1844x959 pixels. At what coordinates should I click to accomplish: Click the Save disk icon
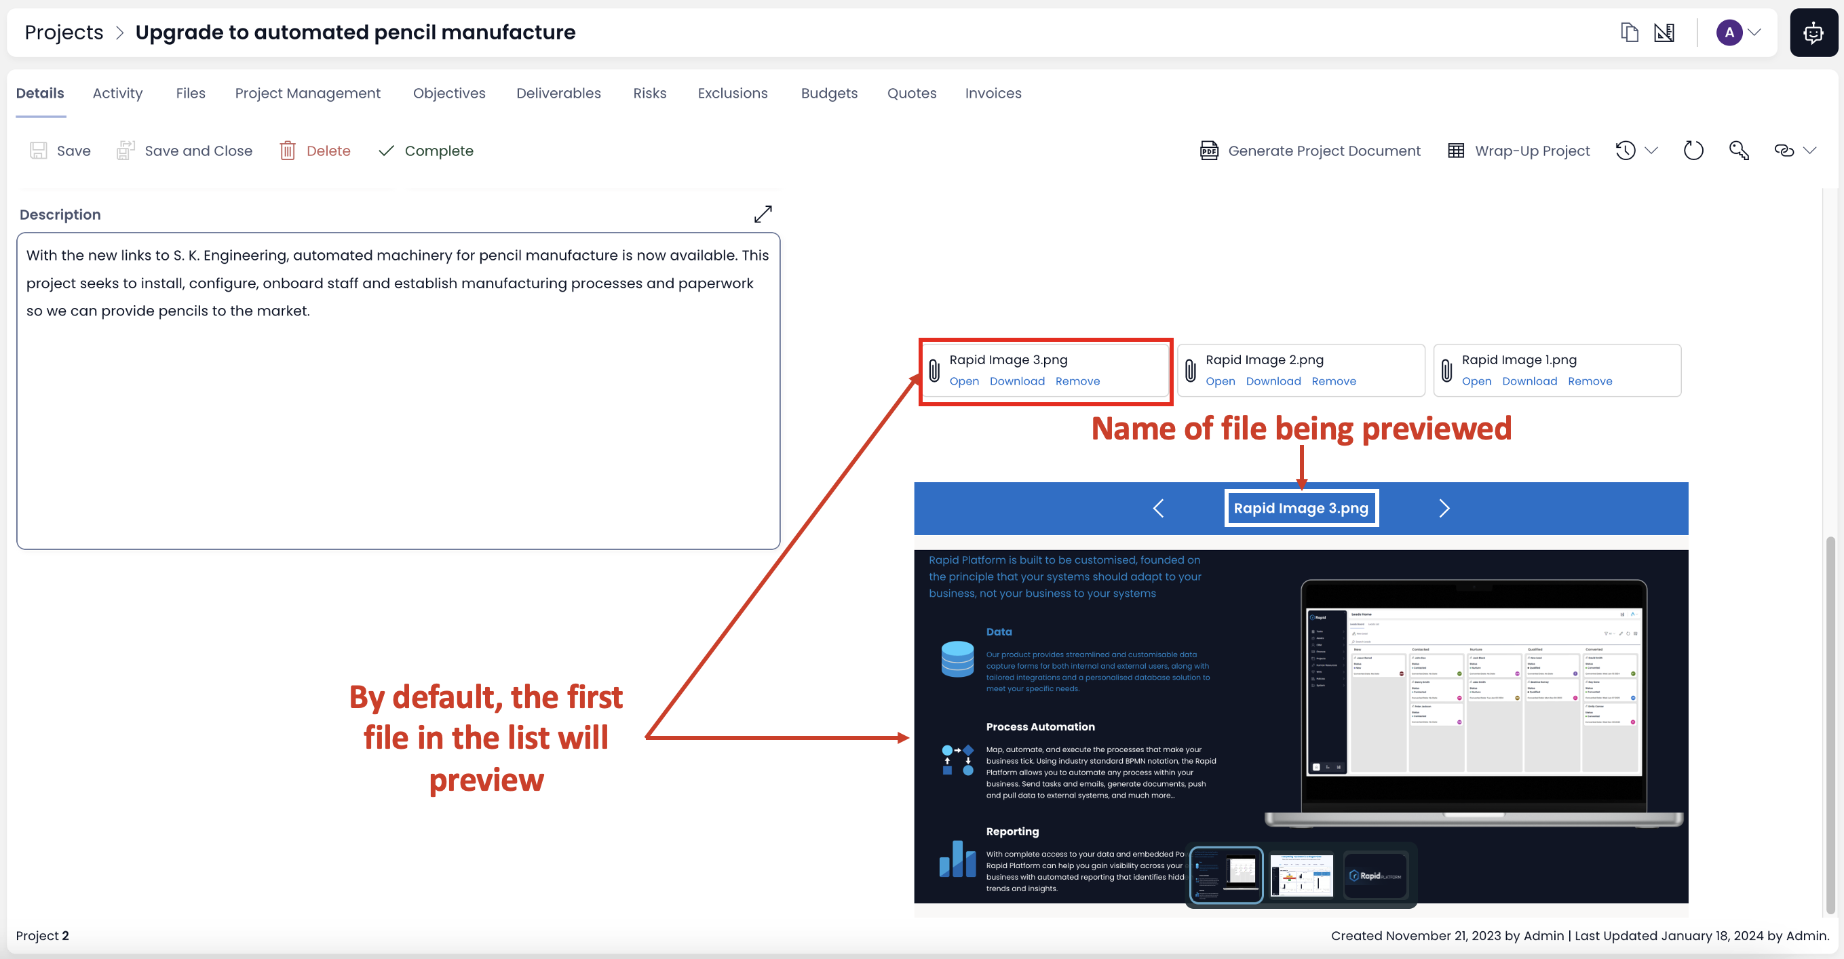click(x=39, y=151)
